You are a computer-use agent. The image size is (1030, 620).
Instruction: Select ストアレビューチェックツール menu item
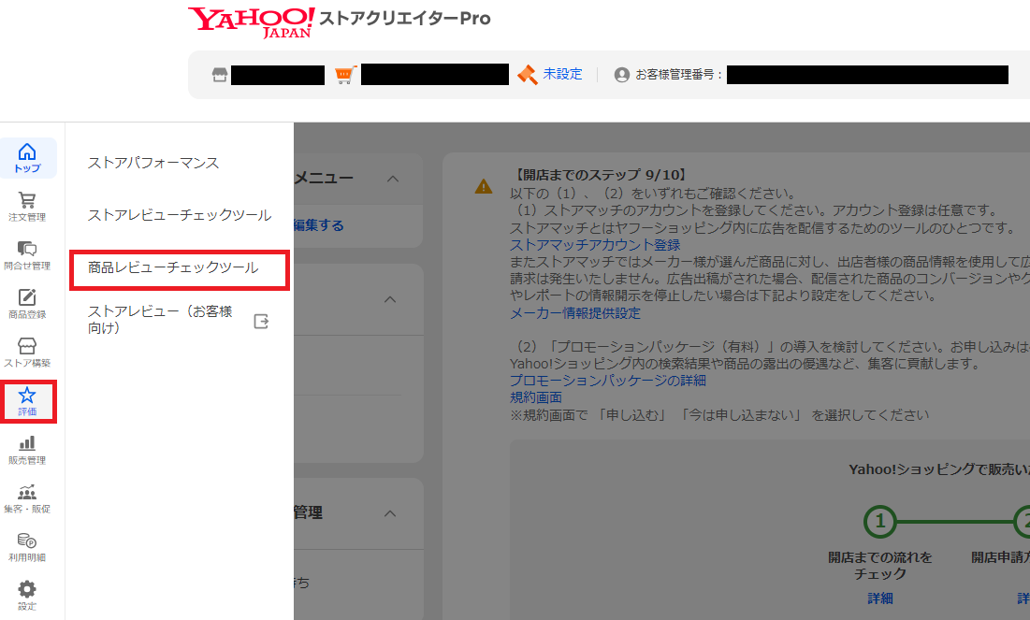pyautogui.click(x=180, y=215)
